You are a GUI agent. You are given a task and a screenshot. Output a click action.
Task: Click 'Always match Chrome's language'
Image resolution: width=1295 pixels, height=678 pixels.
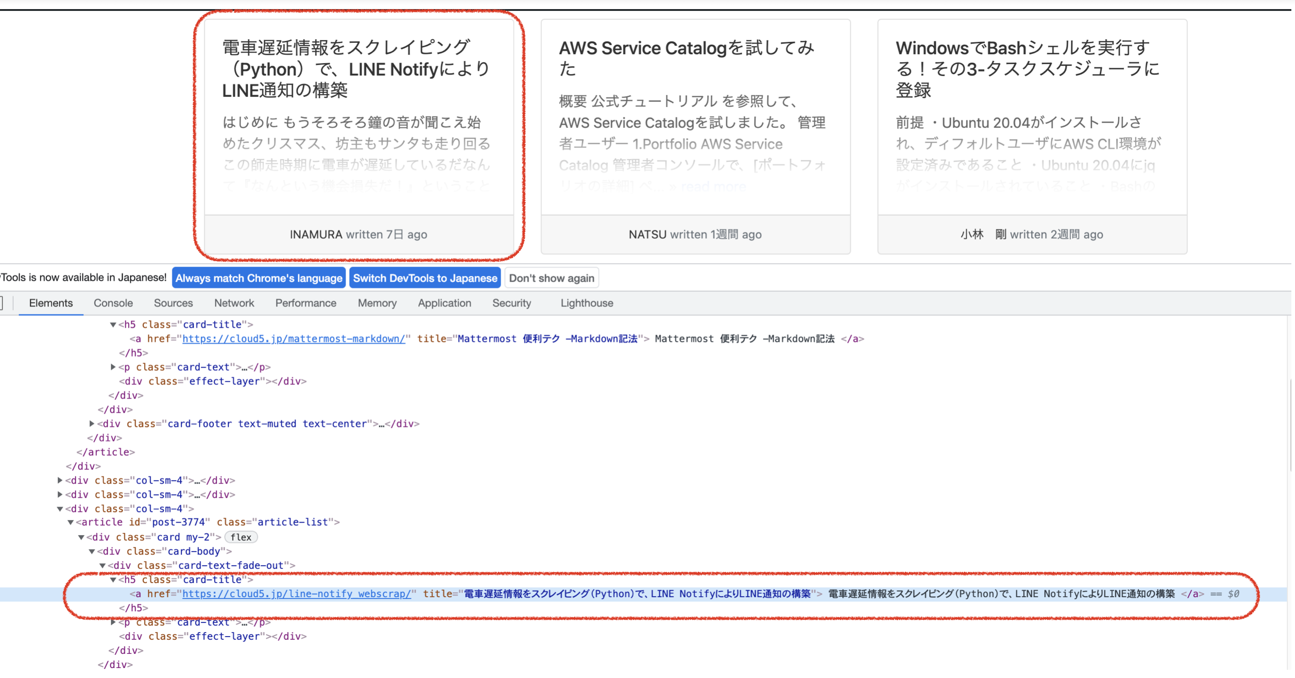(258, 278)
